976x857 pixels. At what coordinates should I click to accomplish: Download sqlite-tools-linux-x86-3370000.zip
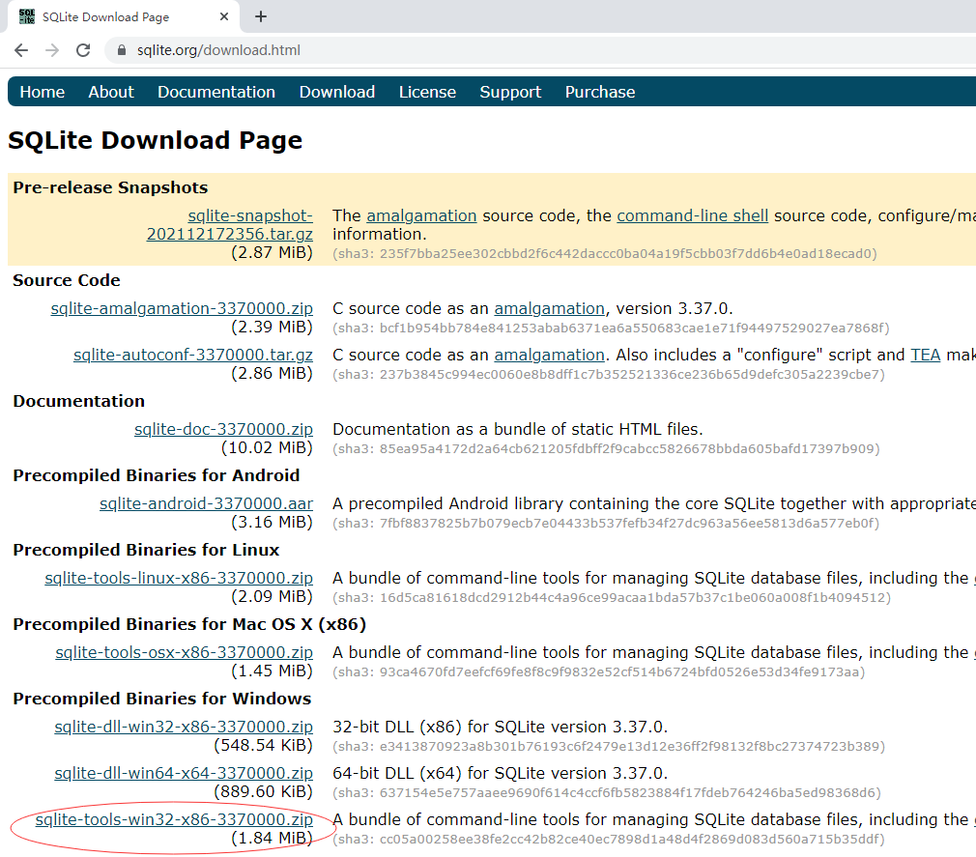pos(179,578)
